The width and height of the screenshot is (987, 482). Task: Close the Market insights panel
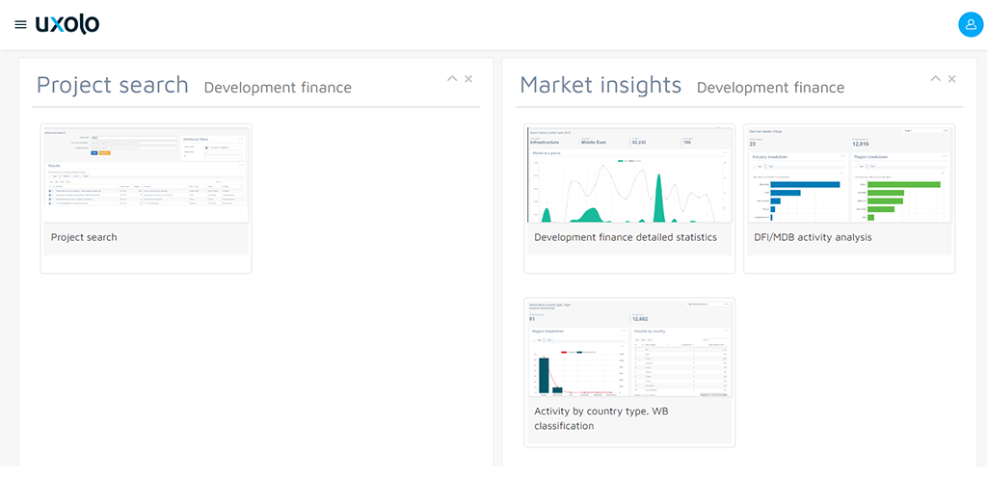(951, 79)
